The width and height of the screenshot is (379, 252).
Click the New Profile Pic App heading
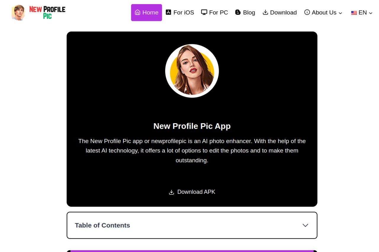[x=192, y=126]
